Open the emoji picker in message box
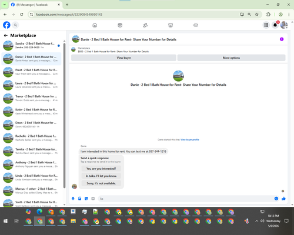Viewport: 294px width, 235px height. coord(276,199)
